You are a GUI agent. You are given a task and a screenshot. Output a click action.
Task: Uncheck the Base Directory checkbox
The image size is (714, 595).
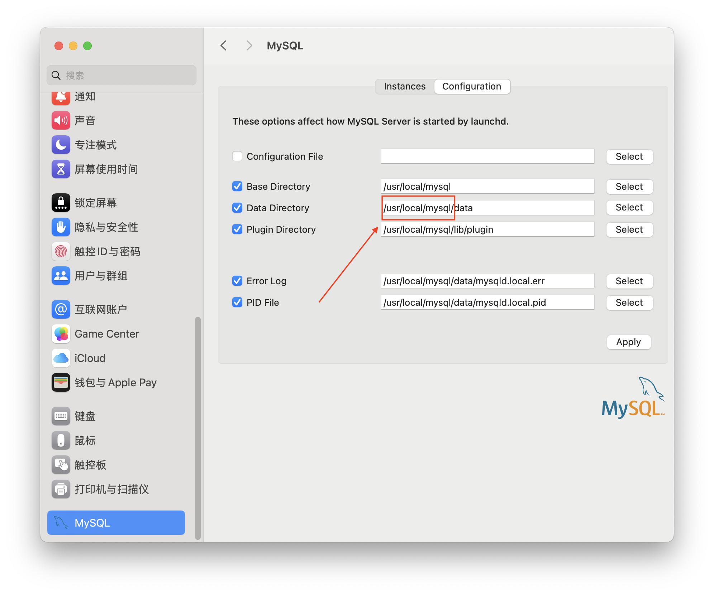(x=237, y=187)
